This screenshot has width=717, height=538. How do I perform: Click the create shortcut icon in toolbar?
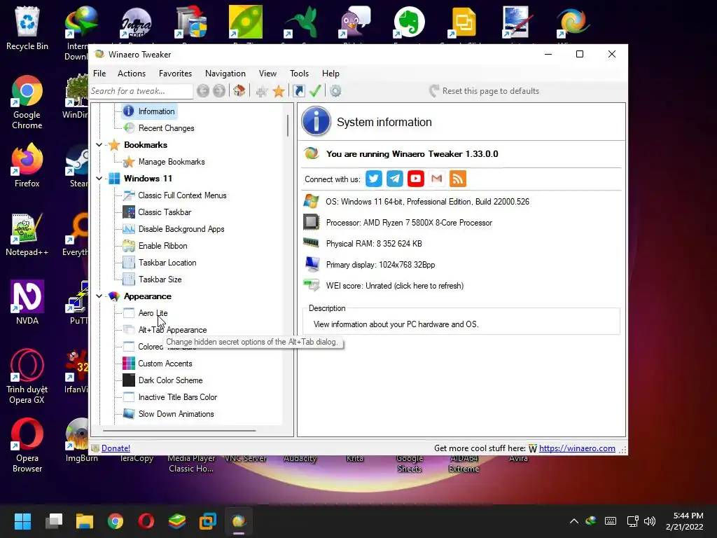point(298,91)
